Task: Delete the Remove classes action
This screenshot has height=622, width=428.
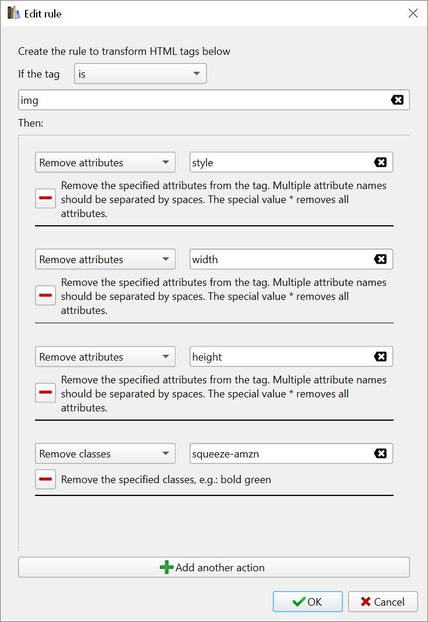Action: coord(45,480)
